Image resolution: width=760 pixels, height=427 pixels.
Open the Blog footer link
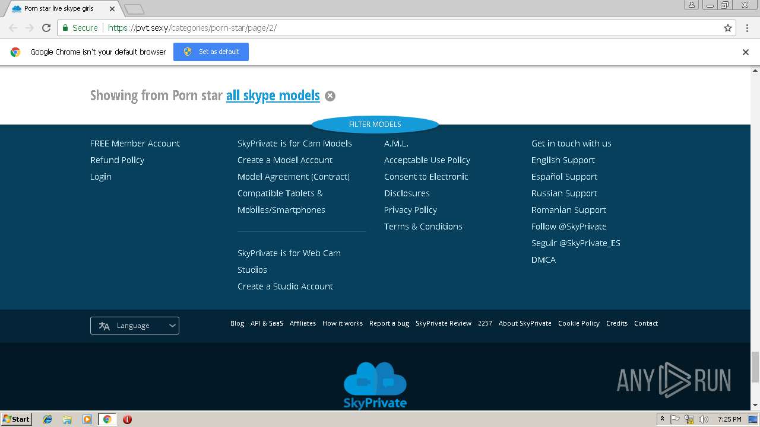[x=237, y=323]
